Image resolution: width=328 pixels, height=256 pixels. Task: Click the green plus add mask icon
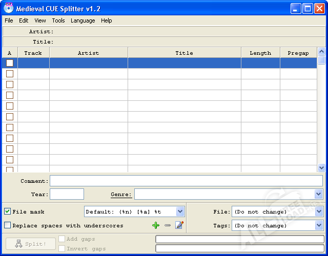pos(156,225)
